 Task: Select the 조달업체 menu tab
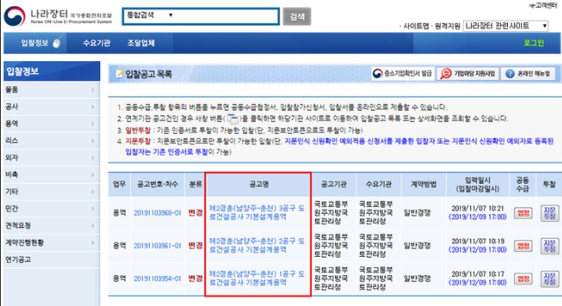[x=140, y=43]
